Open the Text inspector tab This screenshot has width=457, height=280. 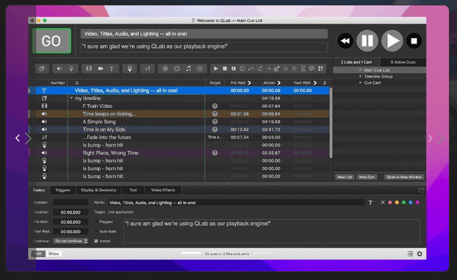pos(133,190)
